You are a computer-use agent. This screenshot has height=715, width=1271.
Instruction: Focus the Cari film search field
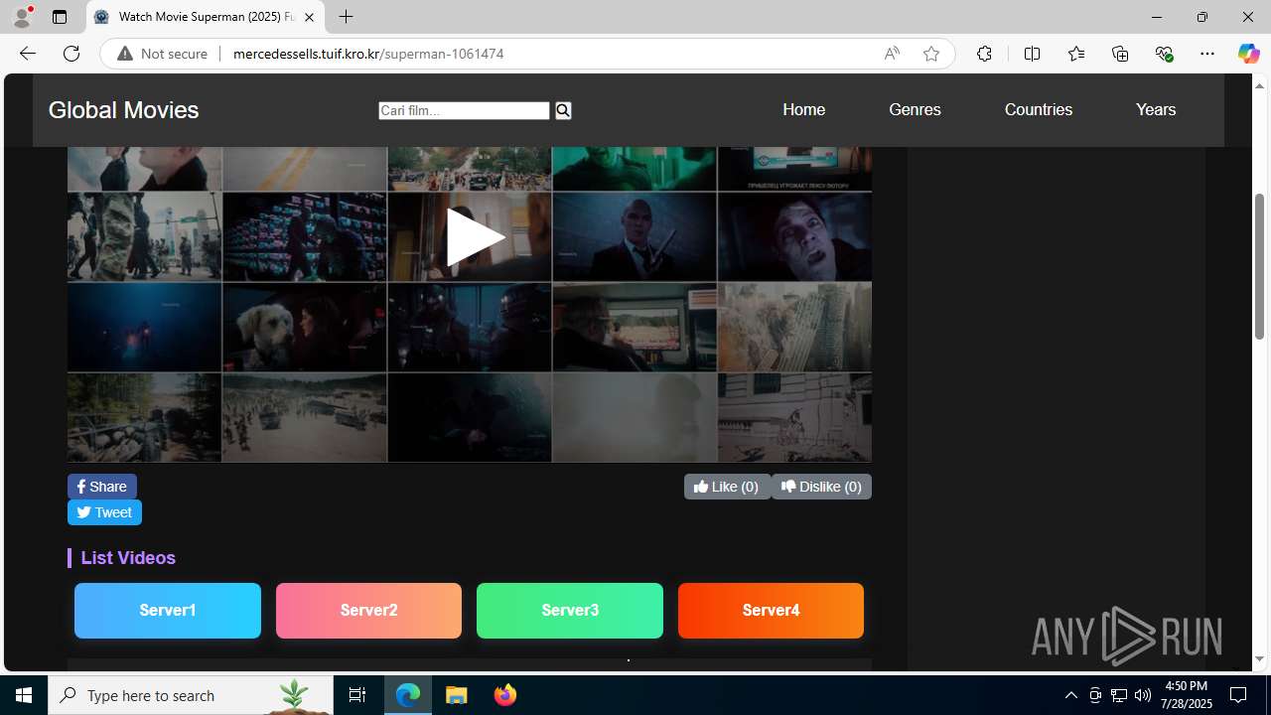coord(464,110)
